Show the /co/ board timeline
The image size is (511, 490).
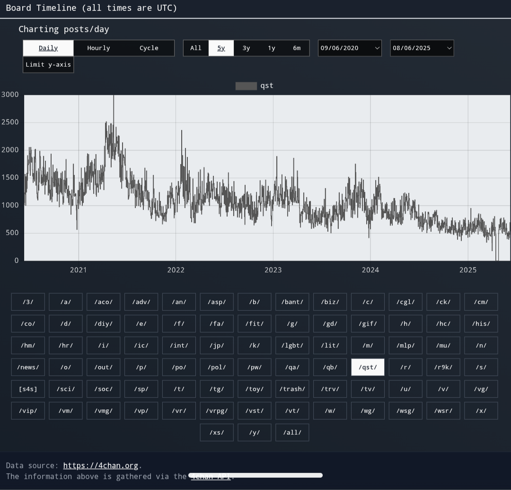coord(28,324)
